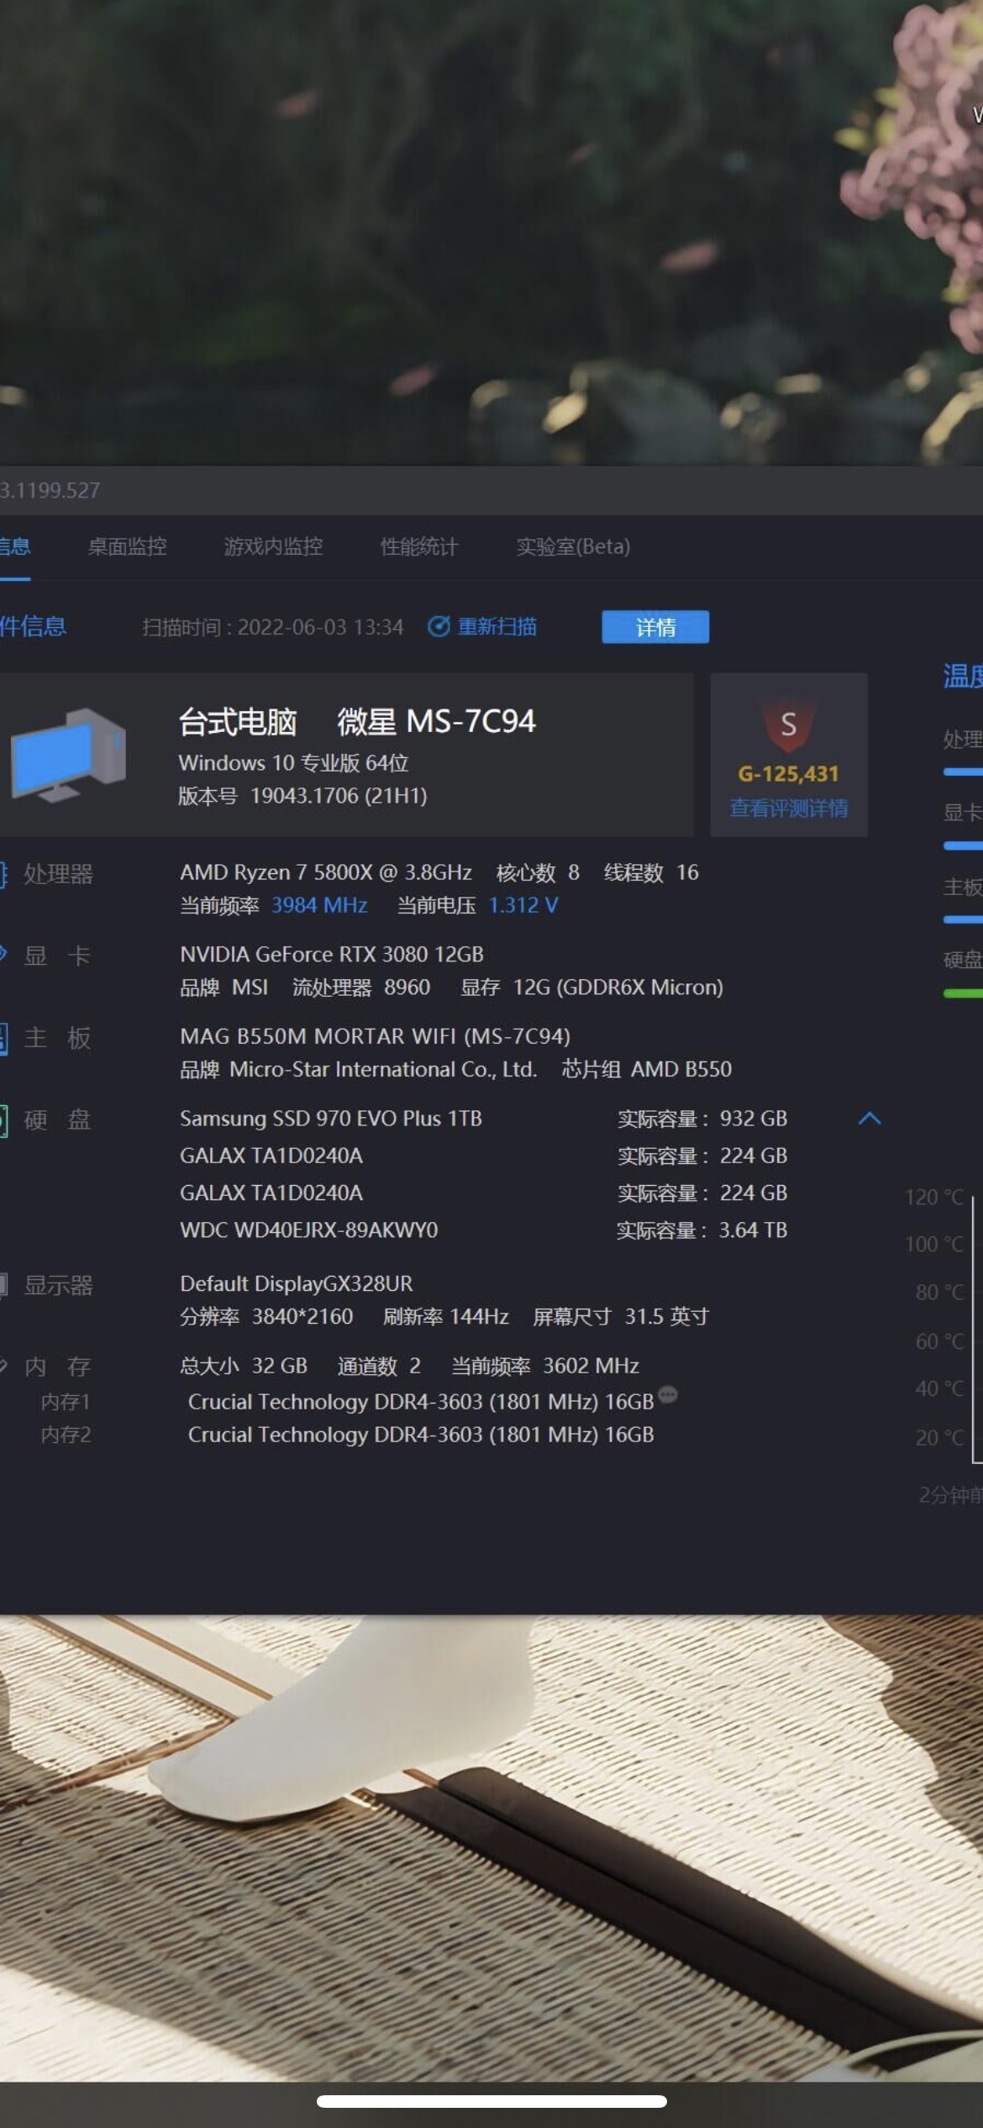Click the 显卡 label left of the NVIDIA row

57,956
